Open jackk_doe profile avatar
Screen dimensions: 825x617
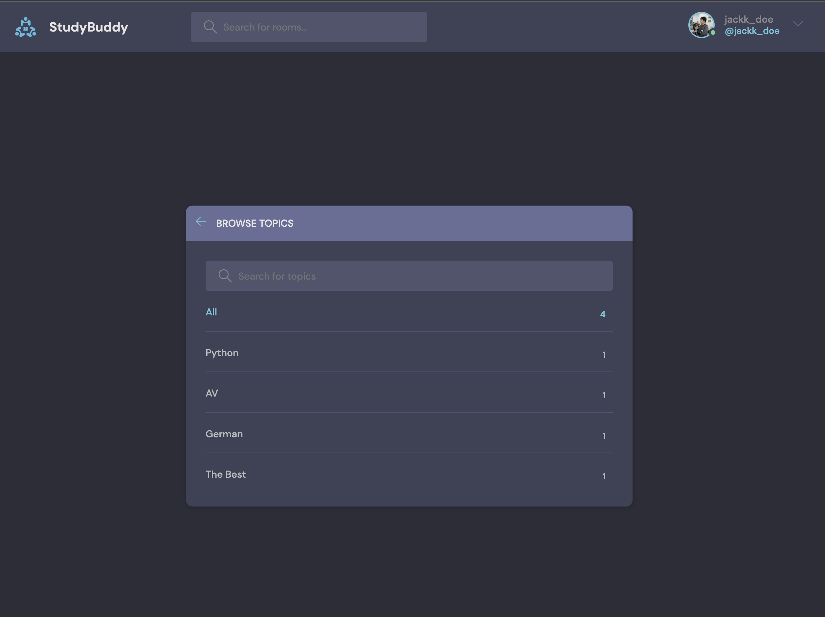pyautogui.click(x=701, y=25)
